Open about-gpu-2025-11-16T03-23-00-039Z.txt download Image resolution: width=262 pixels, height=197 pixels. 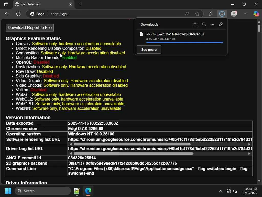tap(175, 34)
